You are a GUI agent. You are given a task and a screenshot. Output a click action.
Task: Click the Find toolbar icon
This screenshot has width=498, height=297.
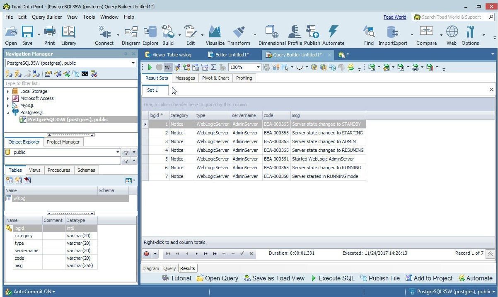click(369, 35)
